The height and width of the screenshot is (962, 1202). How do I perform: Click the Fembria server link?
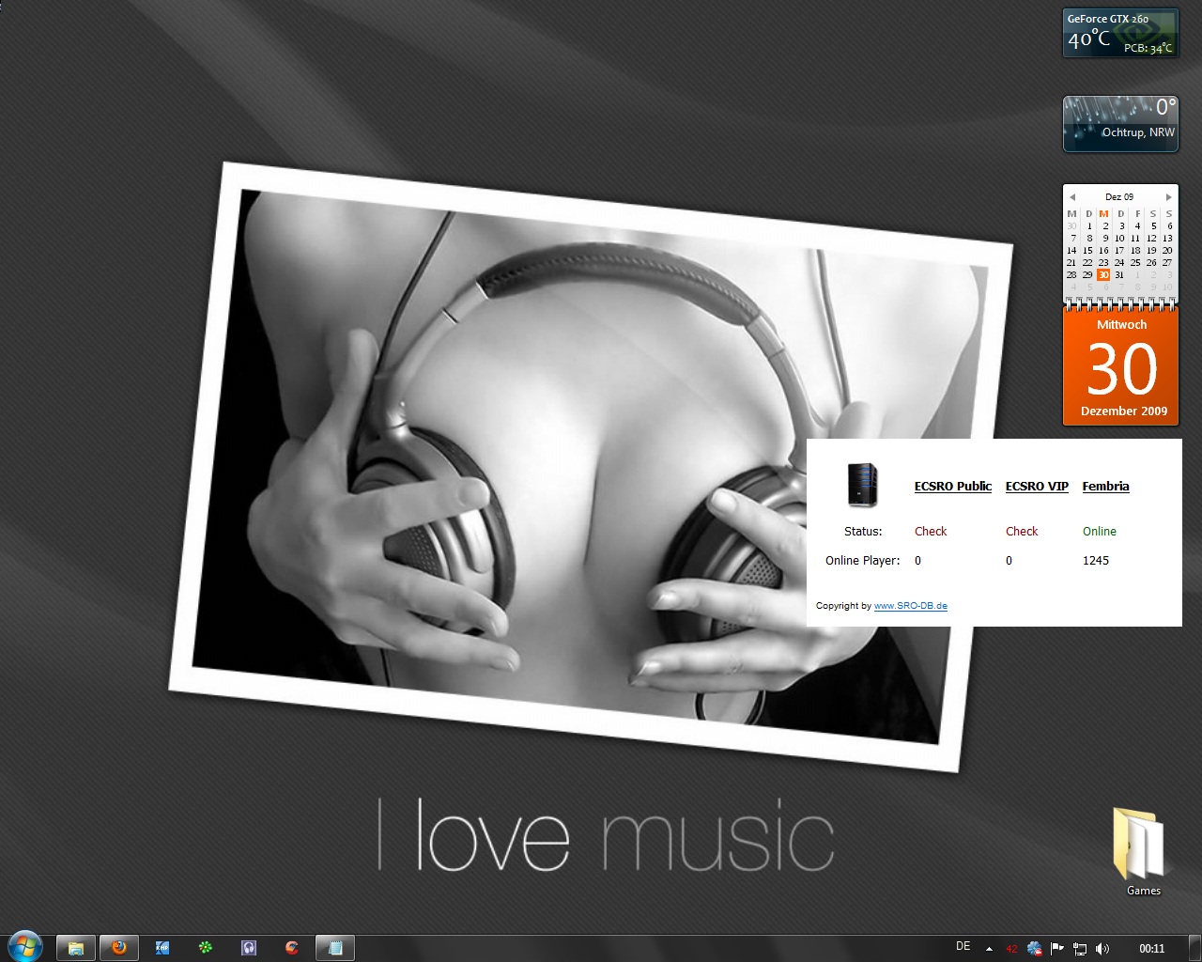1105,487
